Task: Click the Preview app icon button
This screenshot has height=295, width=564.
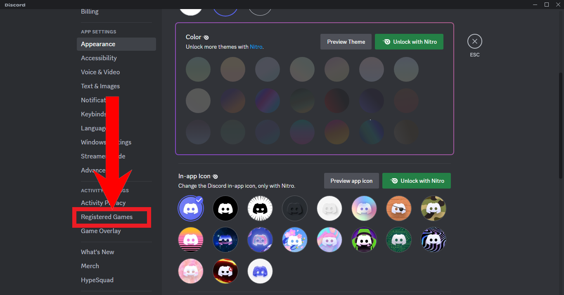Action: tap(351, 181)
